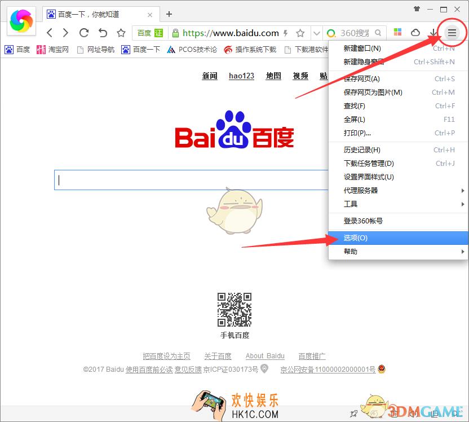469x422 pixels.
Task: Click the Baidu logo image
Action: (234, 130)
